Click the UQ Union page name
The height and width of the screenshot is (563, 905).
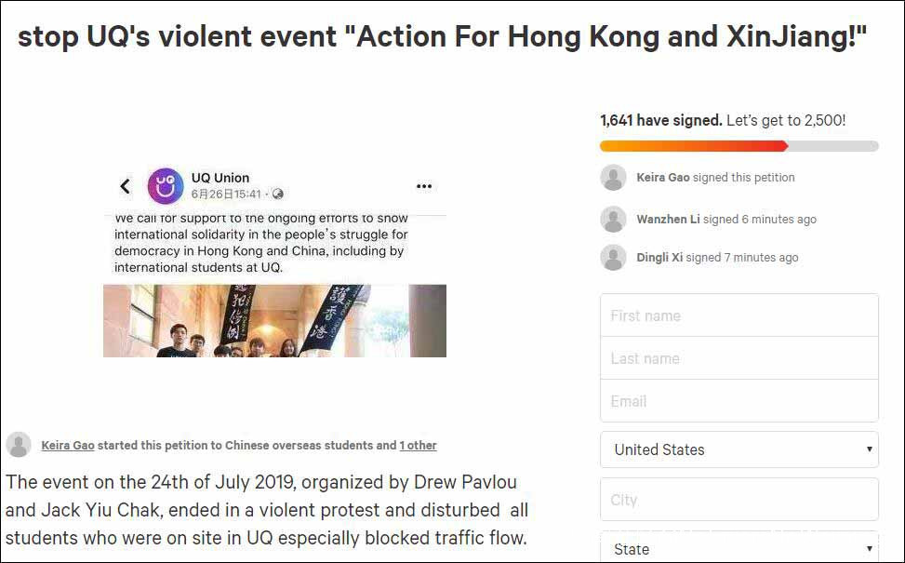220,178
